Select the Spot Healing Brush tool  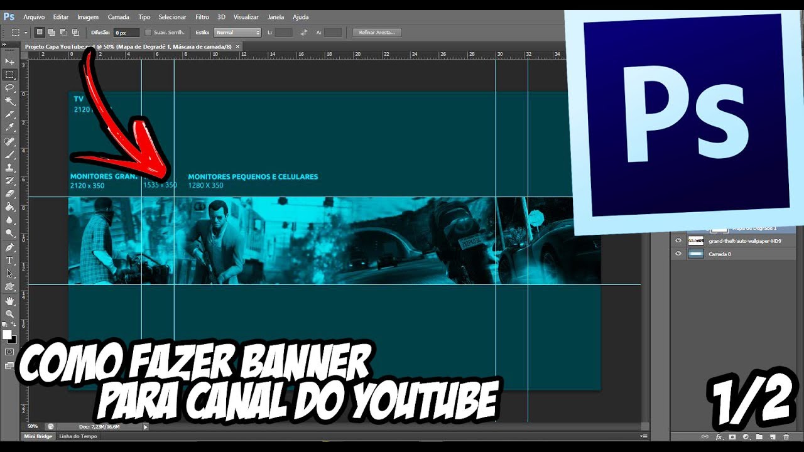tap(9, 142)
